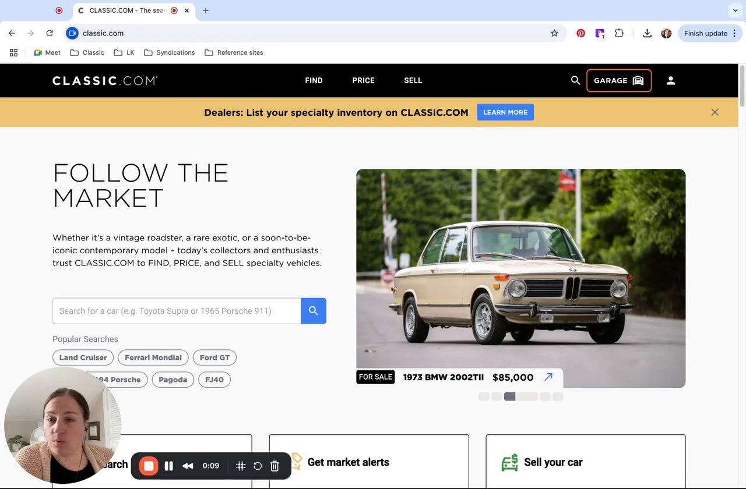Select the FJ40 popular search
The image size is (746, 489).
coord(214,380)
